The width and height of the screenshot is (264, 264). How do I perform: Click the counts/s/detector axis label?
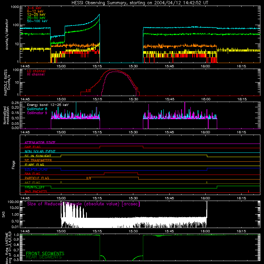click(x=7, y=34)
